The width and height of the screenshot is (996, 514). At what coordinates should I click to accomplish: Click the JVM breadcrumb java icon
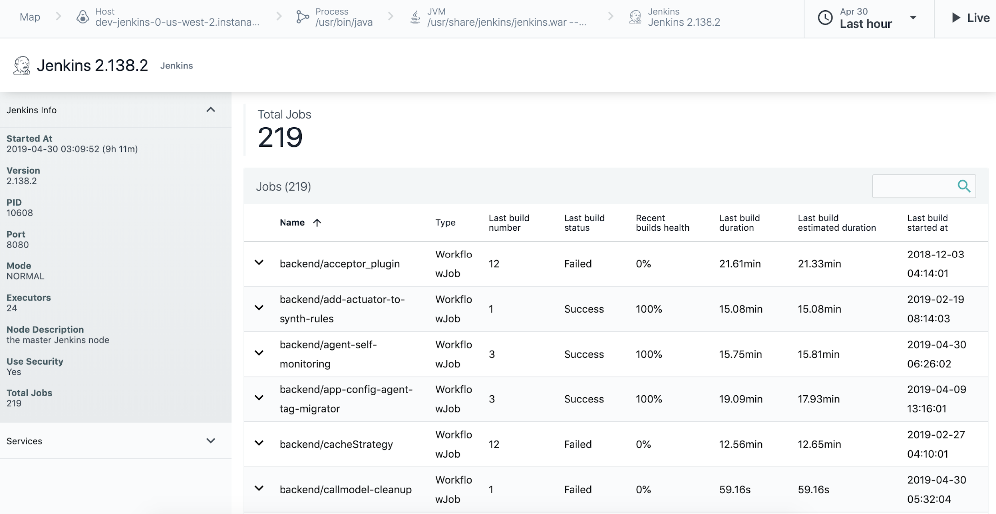pyautogui.click(x=415, y=17)
